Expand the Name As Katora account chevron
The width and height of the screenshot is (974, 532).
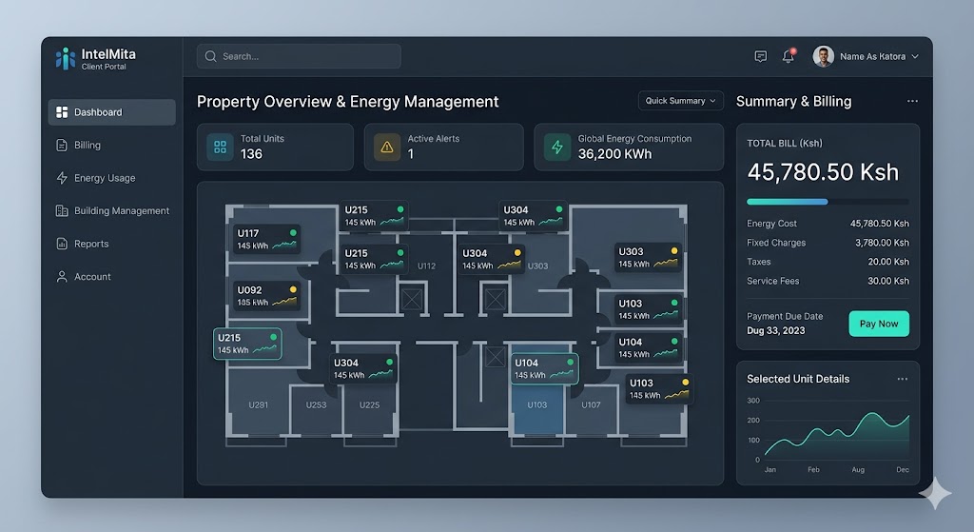point(915,56)
